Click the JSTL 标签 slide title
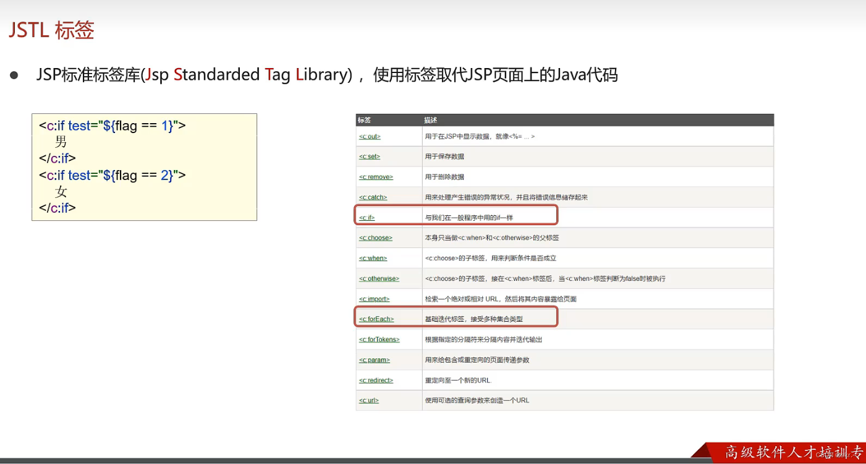This screenshot has height=464, width=866. [51, 29]
